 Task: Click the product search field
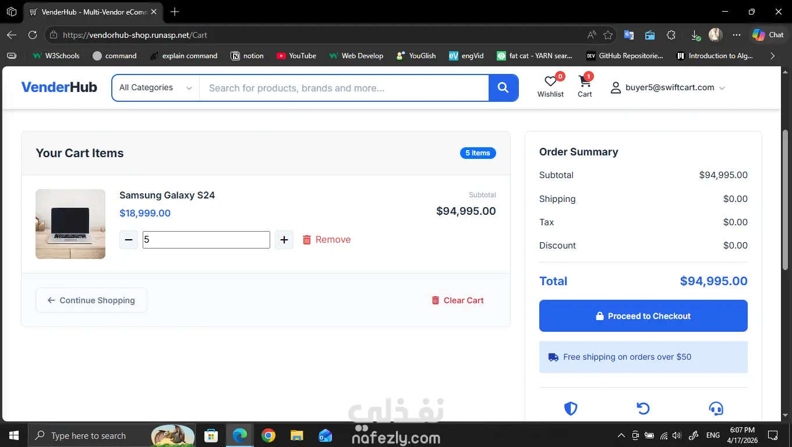click(344, 88)
